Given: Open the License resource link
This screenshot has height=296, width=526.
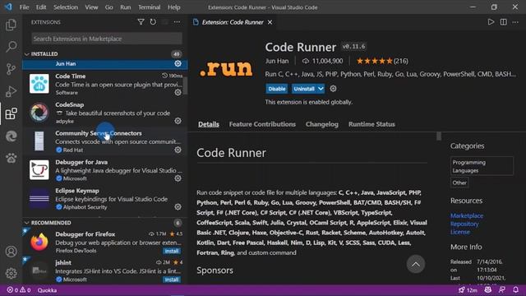Looking at the screenshot, I should [x=460, y=232].
